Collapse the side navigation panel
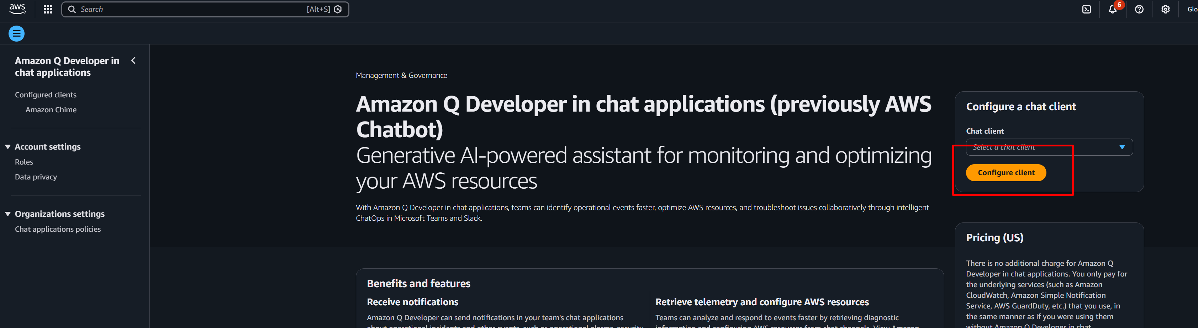Screen dimensions: 1198x328 [133, 60]
